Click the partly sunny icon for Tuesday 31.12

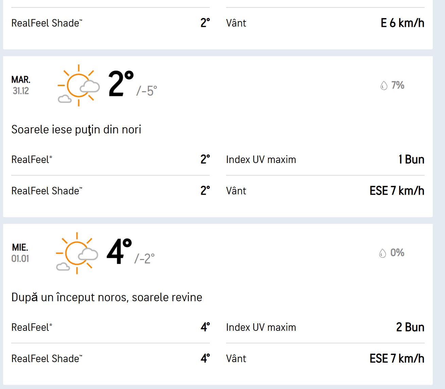click(x=79, y=85)
